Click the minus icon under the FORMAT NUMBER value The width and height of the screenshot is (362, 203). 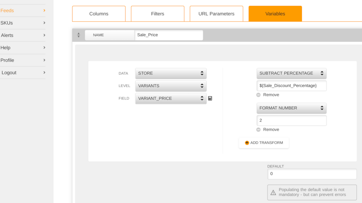click(258, 130)
